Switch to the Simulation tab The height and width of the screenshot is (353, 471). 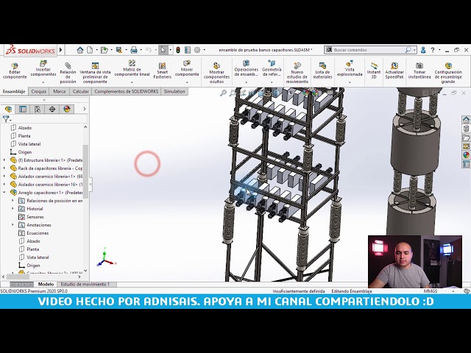tap(174, 91)
